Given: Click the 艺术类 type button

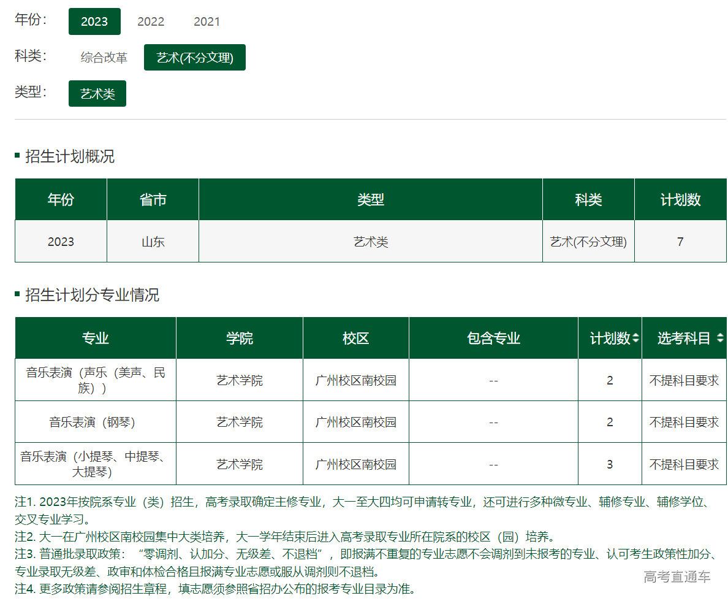Looking at the screenshot, I should [97, 93].
